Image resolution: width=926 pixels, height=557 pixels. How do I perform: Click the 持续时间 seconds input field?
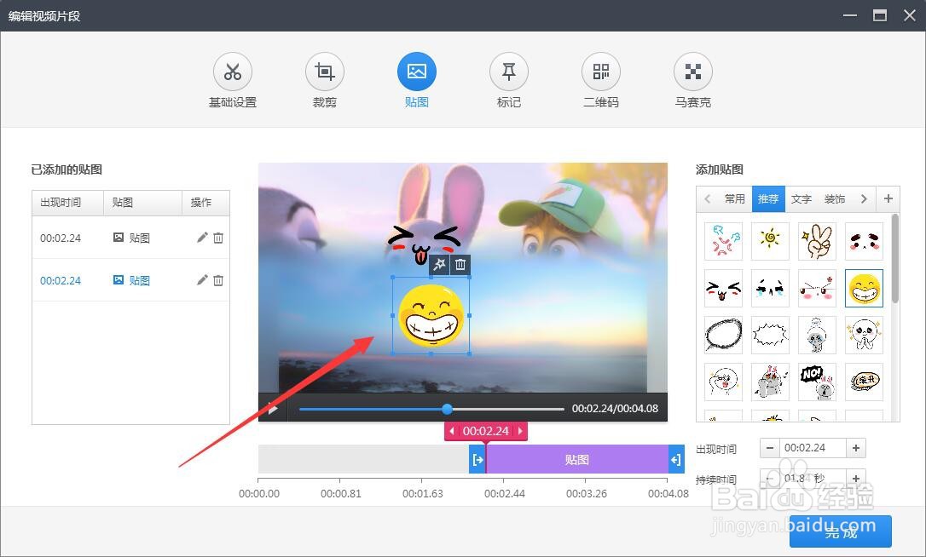pyautogui.click(x=813, y=478)
